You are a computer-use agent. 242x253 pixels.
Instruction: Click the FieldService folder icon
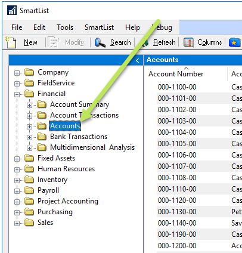click(29, 83)
